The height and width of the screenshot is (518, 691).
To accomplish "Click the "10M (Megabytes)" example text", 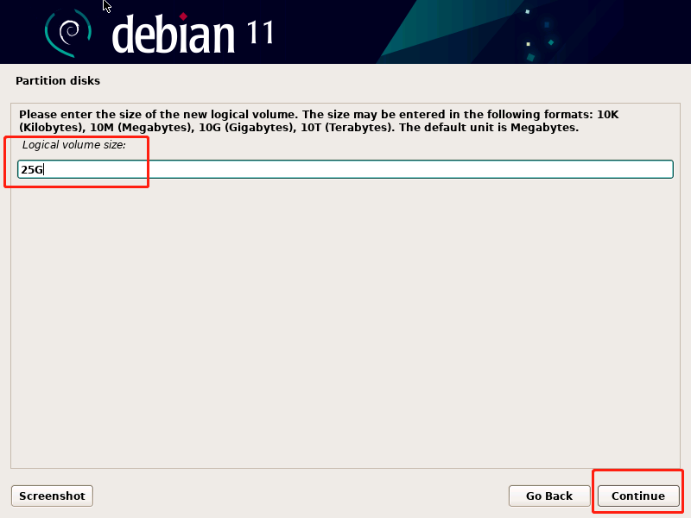I will [x=142, y=128].
